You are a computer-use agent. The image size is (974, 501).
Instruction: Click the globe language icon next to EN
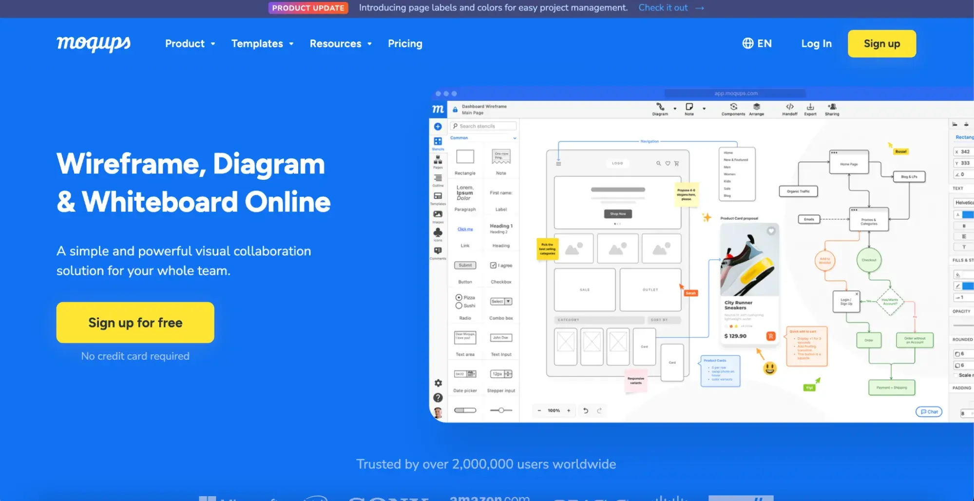[747, 43]
